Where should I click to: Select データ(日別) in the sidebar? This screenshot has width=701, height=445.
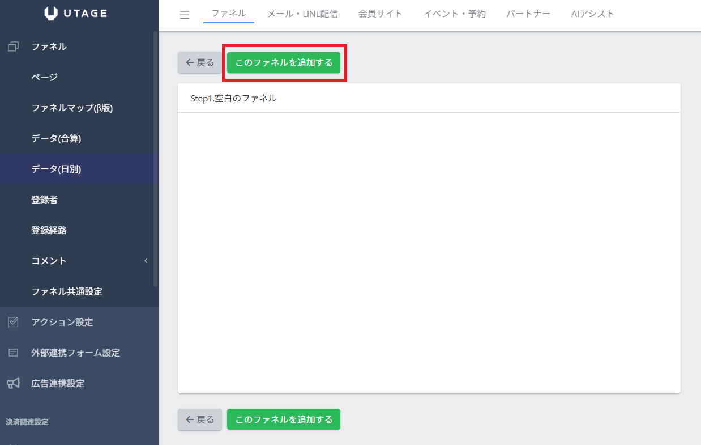[x=79, y=169]
